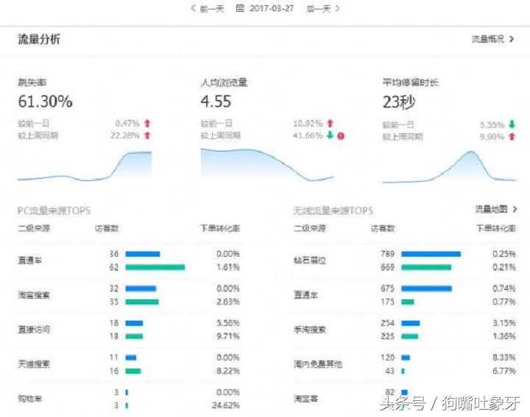Click blue bar for wireless 直通车 675
530x417 pixels.
[x=426, y=288]
